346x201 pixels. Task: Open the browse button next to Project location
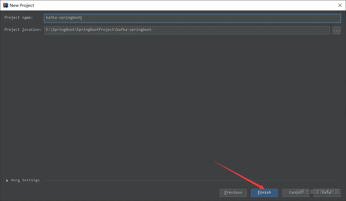(x=336, y=30)
